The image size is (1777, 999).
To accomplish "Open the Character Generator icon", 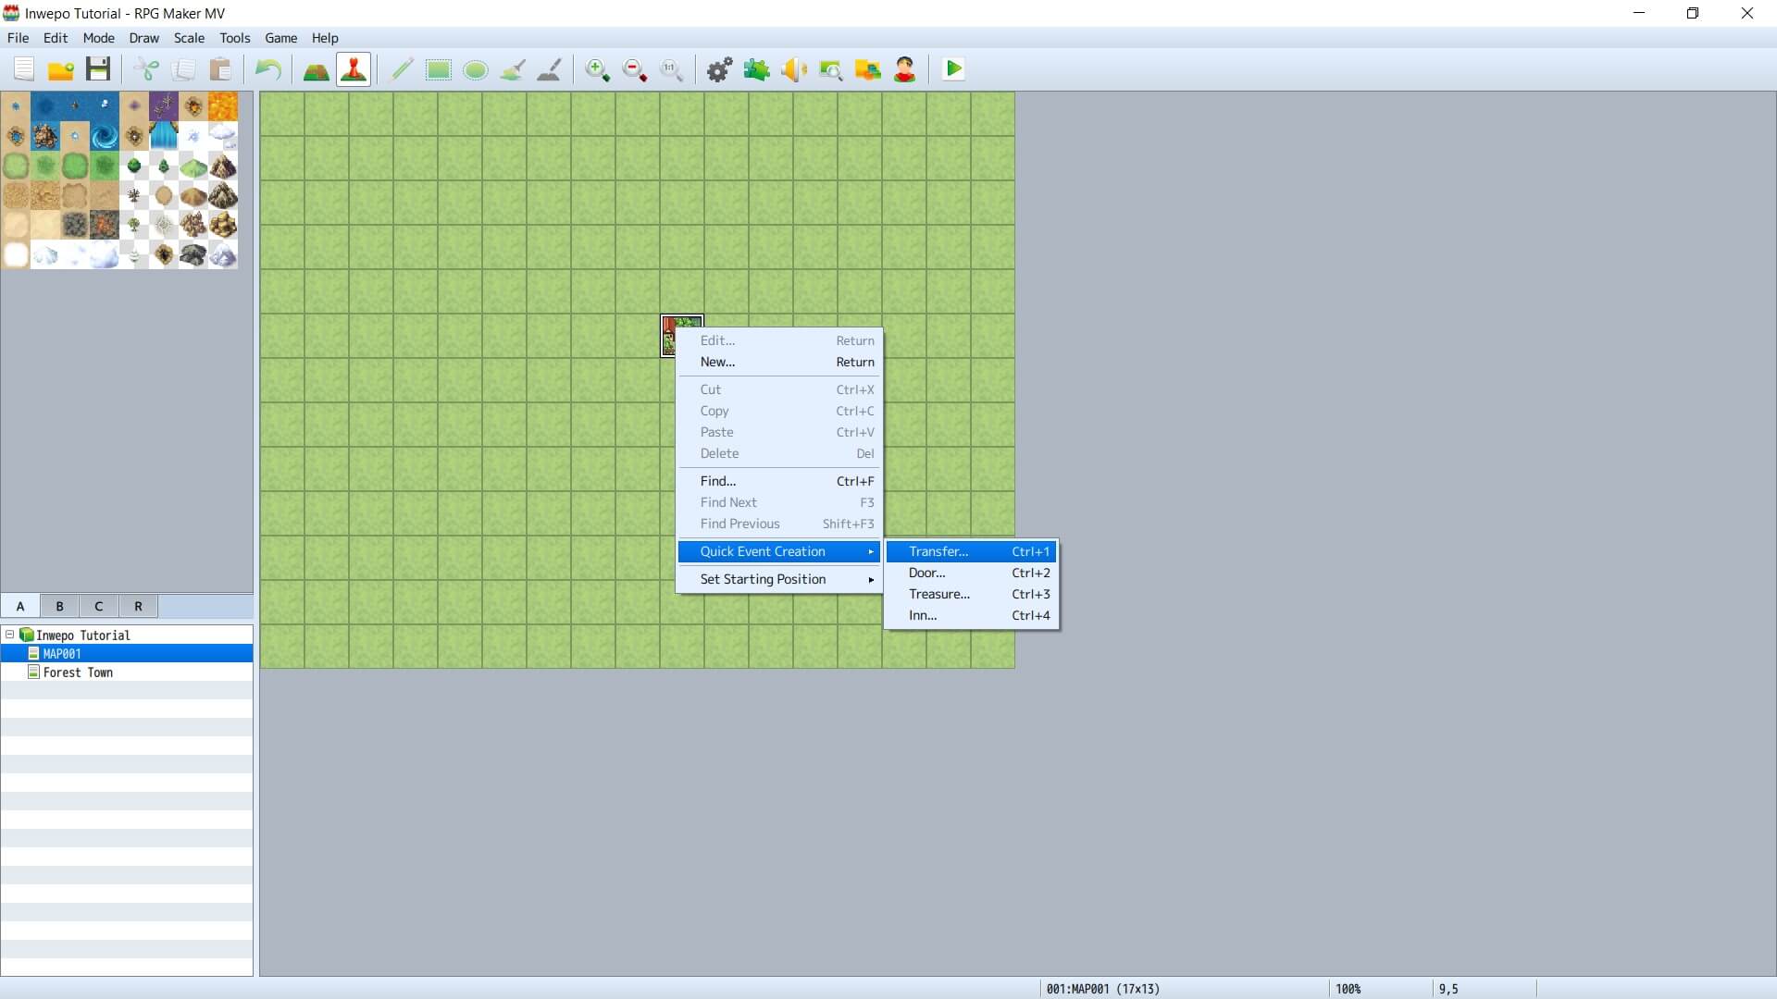I will click(x=904, y=69).
